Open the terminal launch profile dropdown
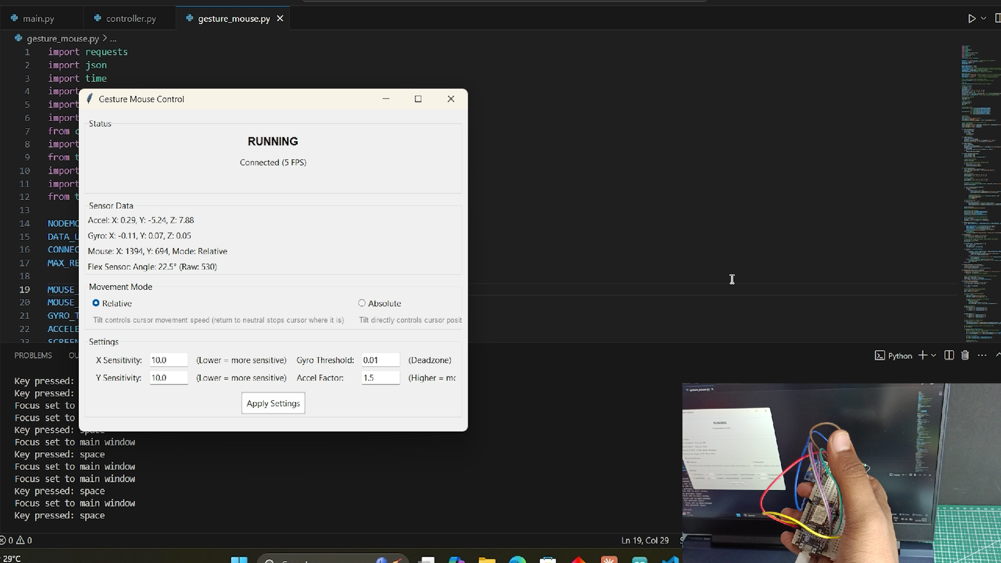The image size is (1001, 563). [x=933, y=355]
